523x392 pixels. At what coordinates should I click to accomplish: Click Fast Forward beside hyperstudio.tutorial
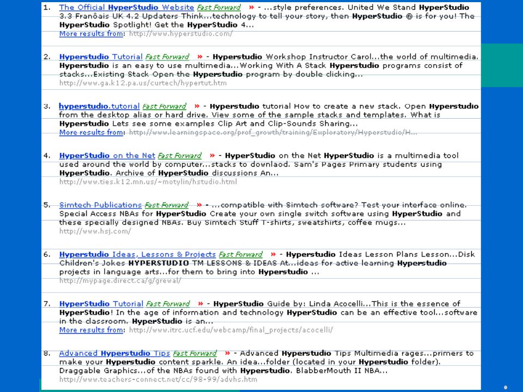[164, 106]
